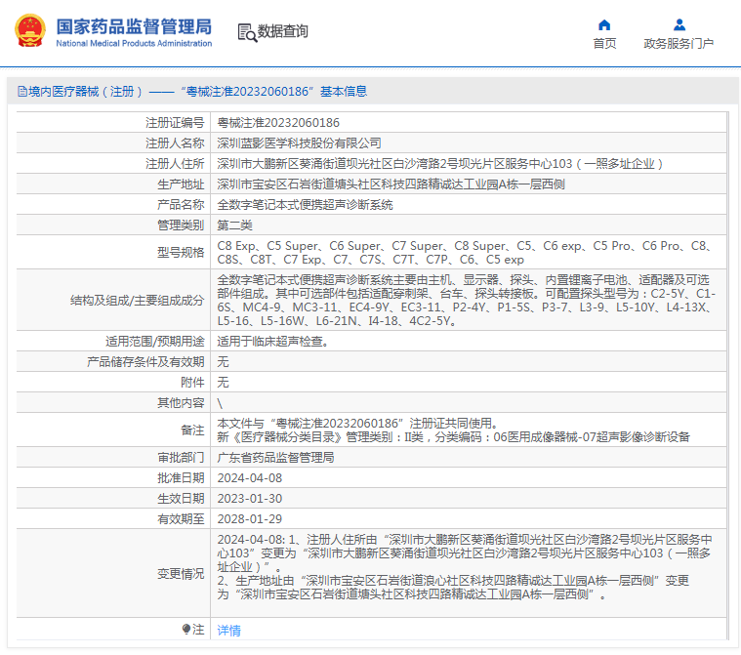Select registration number 粤械注准20232060186 cell

click(468, 123)
